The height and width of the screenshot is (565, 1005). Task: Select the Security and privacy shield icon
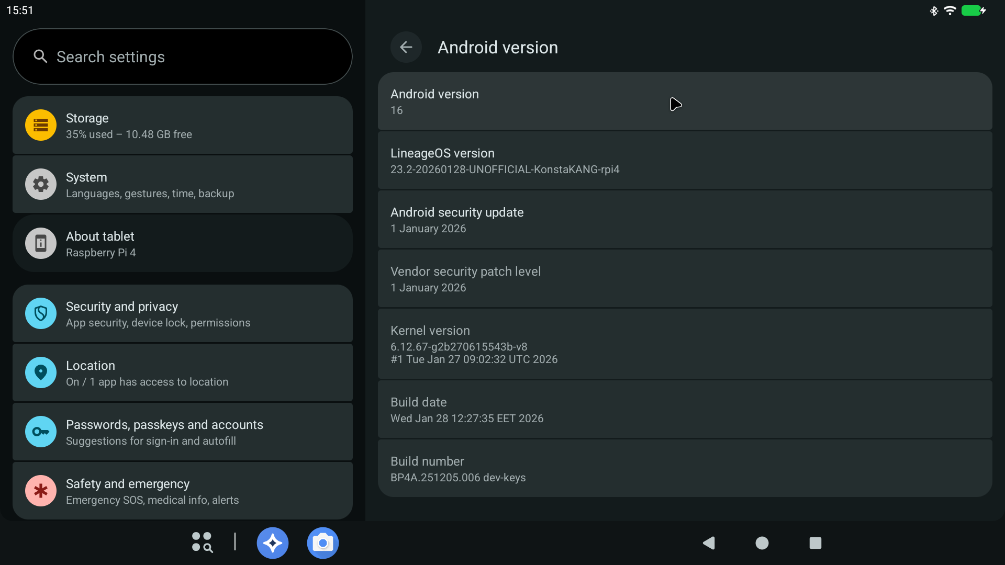[x=40, y=313]
